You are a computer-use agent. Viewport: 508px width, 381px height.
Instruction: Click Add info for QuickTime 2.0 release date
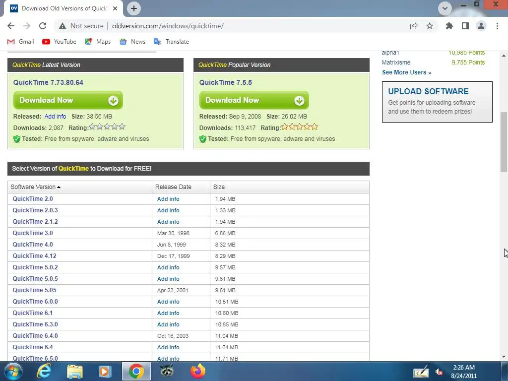[168, 199]
